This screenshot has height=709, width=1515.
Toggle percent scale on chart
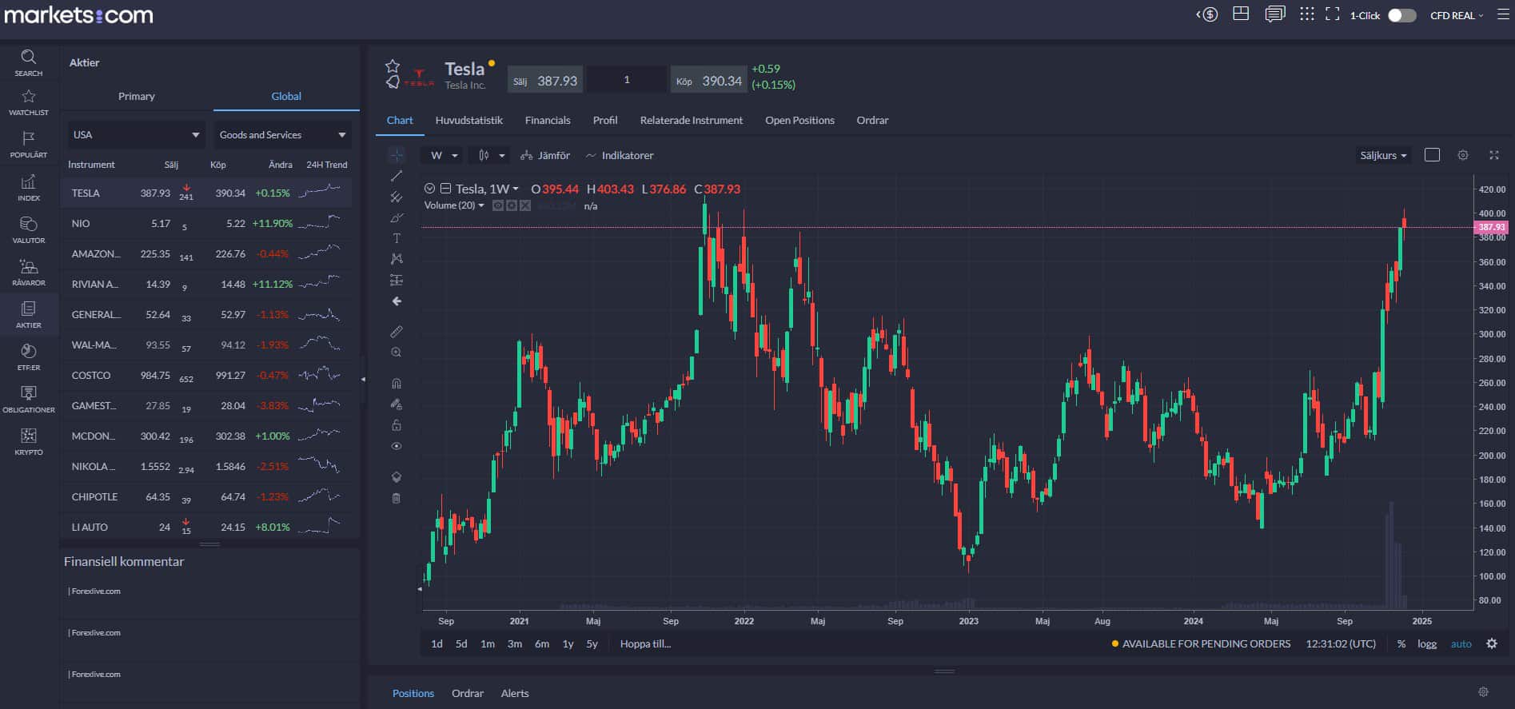click(x=1401, y=643)
